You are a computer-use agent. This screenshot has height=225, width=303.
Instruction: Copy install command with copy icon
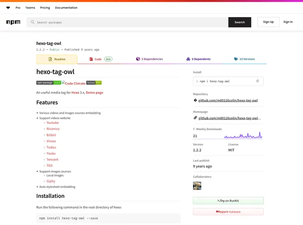[x=257, y=81]
